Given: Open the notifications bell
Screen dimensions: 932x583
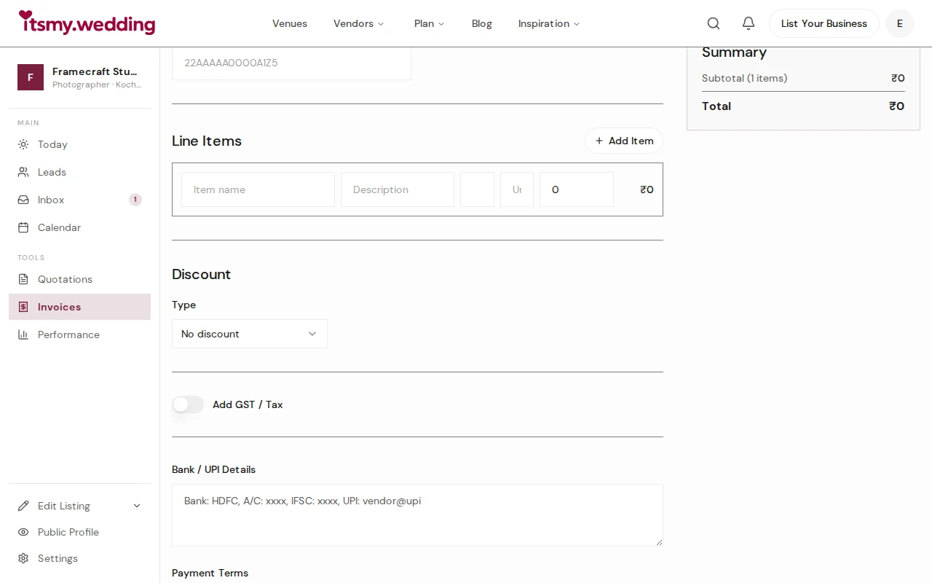Looking at the screenshot, I should point(749,23).
